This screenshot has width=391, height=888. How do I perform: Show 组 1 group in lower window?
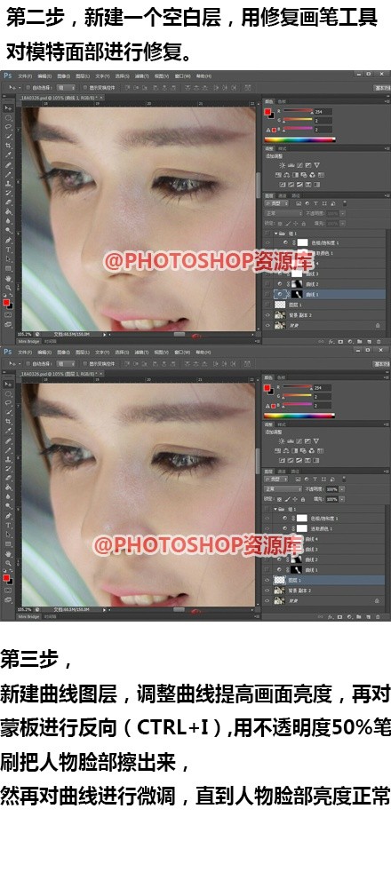coord(267,509)
